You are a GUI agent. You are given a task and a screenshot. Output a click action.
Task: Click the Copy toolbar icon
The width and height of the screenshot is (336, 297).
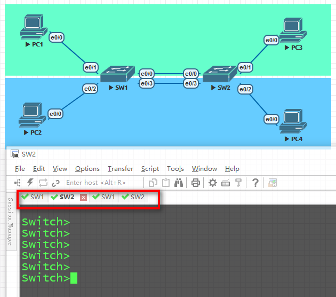tap(153, 183)
